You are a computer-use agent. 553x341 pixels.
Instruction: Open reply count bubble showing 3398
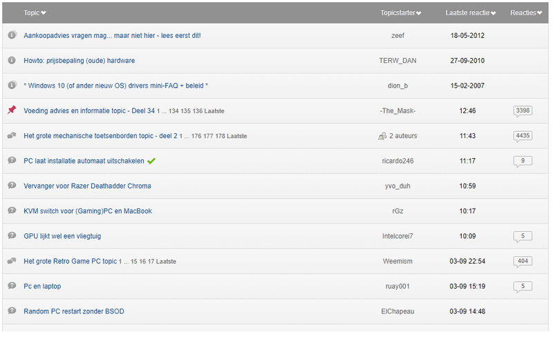pyautogui.click(x=523, y=111)
